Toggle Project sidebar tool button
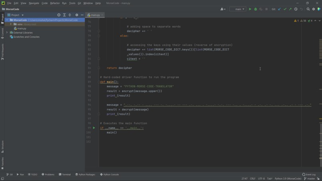This screenshot has height=181, width=322. pos(2,19)
